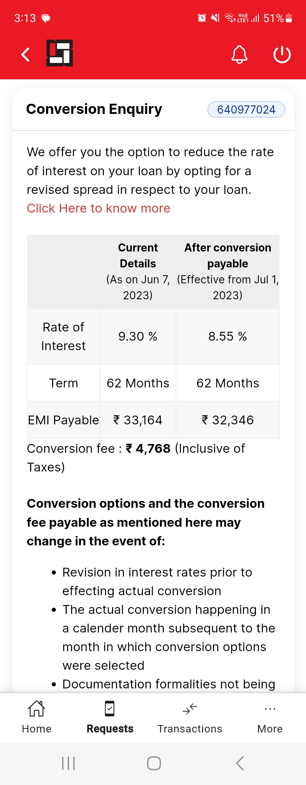Image resolution: width=306 pixels, height=785 pixels.
Task: Tap the conversion fee ₹ 4,768 amount
Action: [x=148, y=448]
